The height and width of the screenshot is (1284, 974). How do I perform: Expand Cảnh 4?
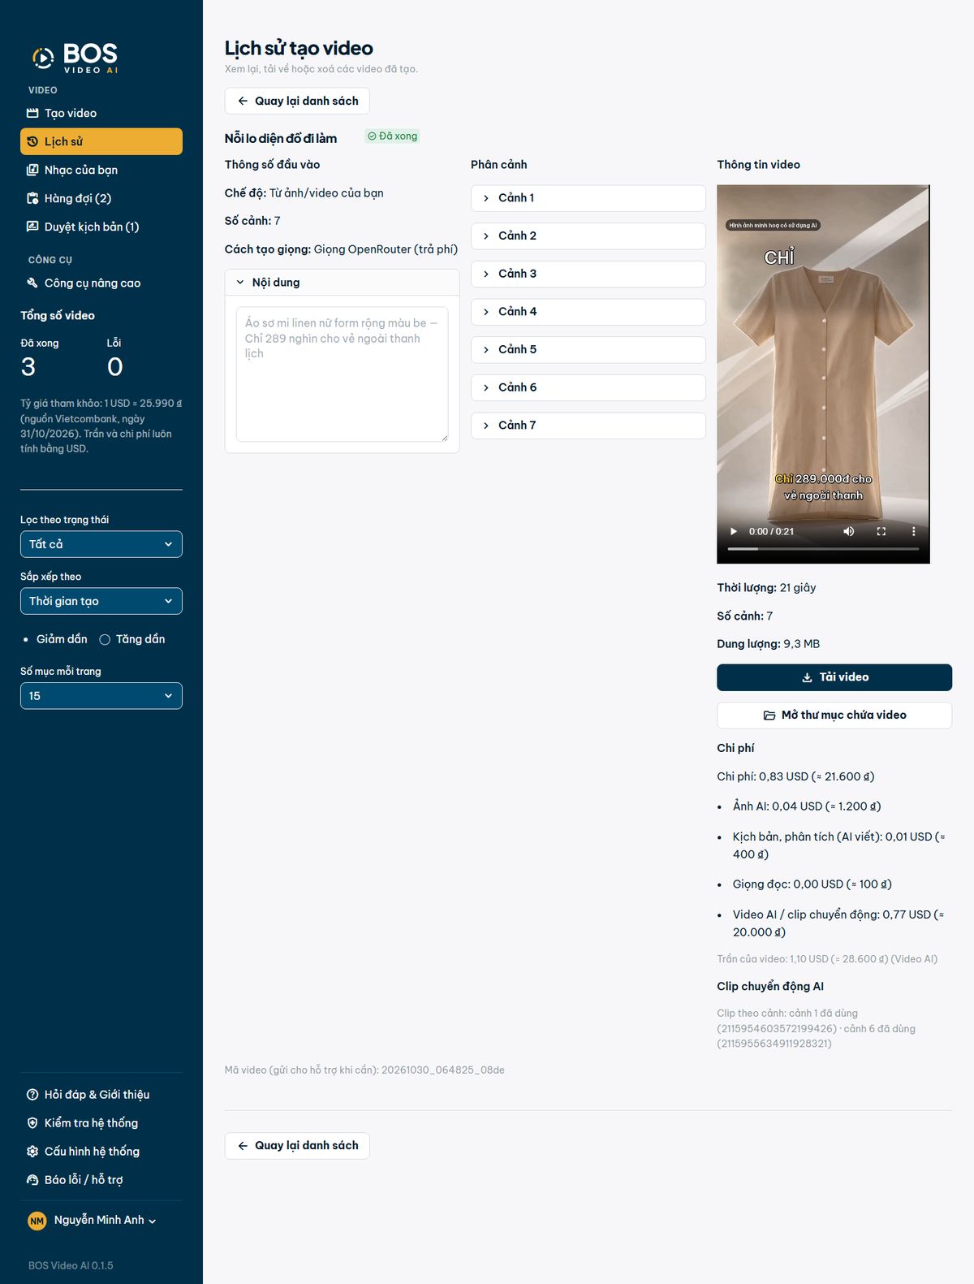coord(588,312)
